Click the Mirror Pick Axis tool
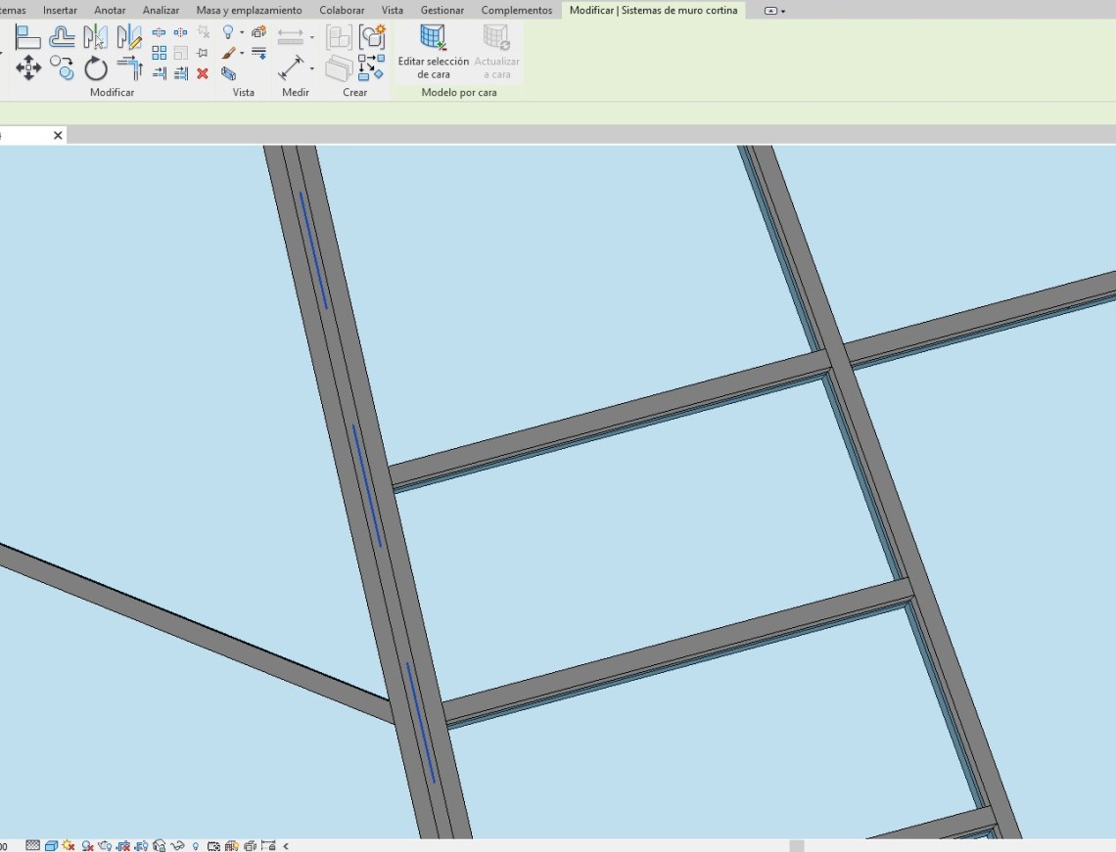 click(x=95, y=37)
